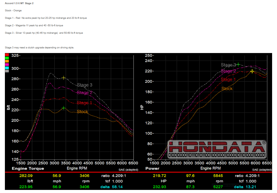Click Stock label in power chart
Screen dimensions: 277x193
pyautogui.click(x=227, y=89)
